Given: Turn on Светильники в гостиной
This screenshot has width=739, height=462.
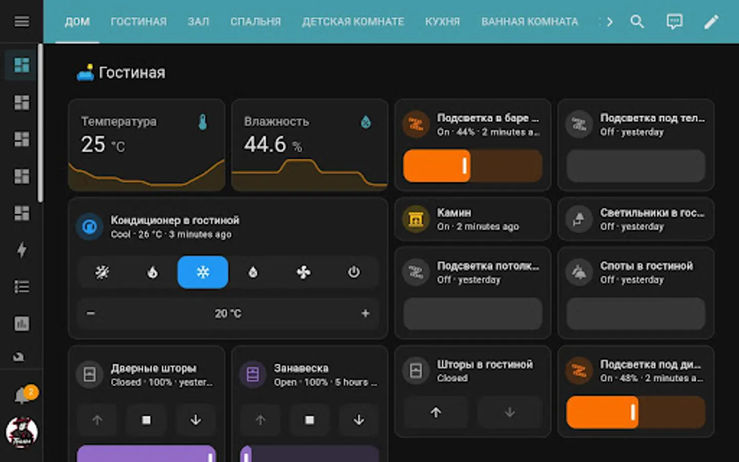Looking at the screenshot, I should [x=579, y=219].
